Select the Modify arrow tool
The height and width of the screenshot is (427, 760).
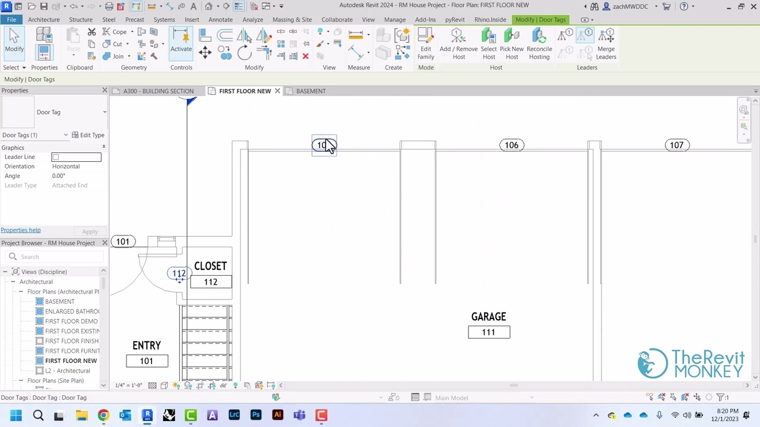coord(14,42)
